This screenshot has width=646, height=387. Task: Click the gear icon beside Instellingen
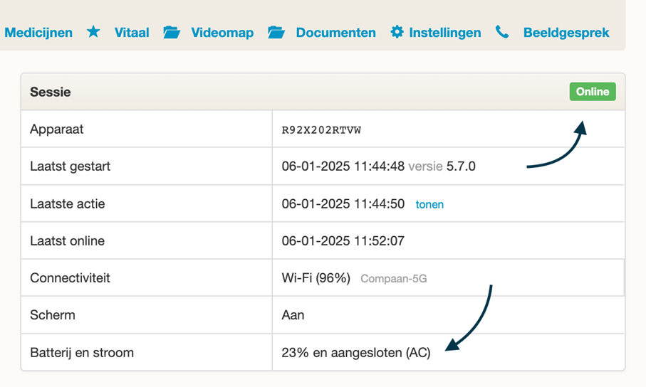tap(397, 32)
